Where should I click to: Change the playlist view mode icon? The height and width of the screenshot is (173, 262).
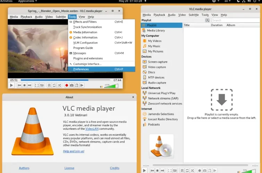click(208, 20)
